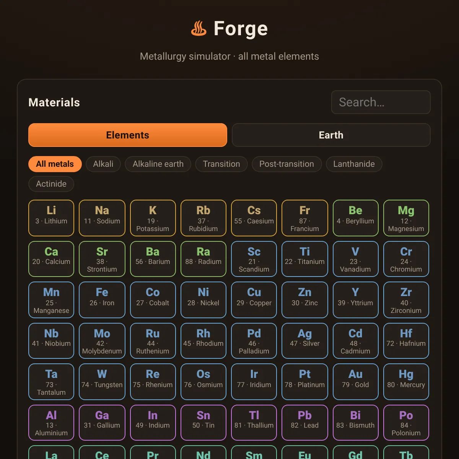Pick the Calcium element tile
459x459 pixels.
[x=51, y=259]
